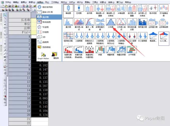The image size is (170, 126).
Task: Open the 文件 File menu
Action: (8, 2)
